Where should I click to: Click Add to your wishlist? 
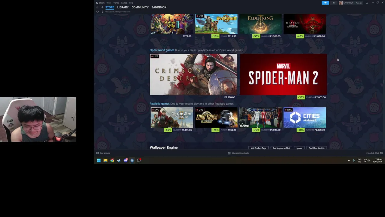coord(281,148)
